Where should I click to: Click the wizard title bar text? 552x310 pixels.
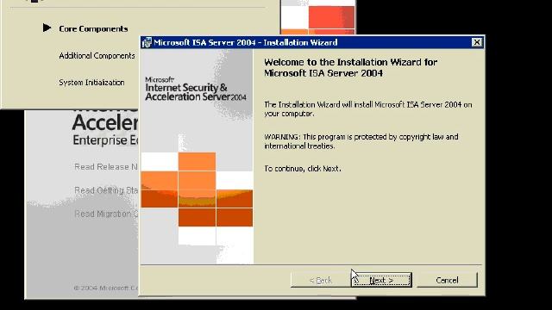click(246, 42)
